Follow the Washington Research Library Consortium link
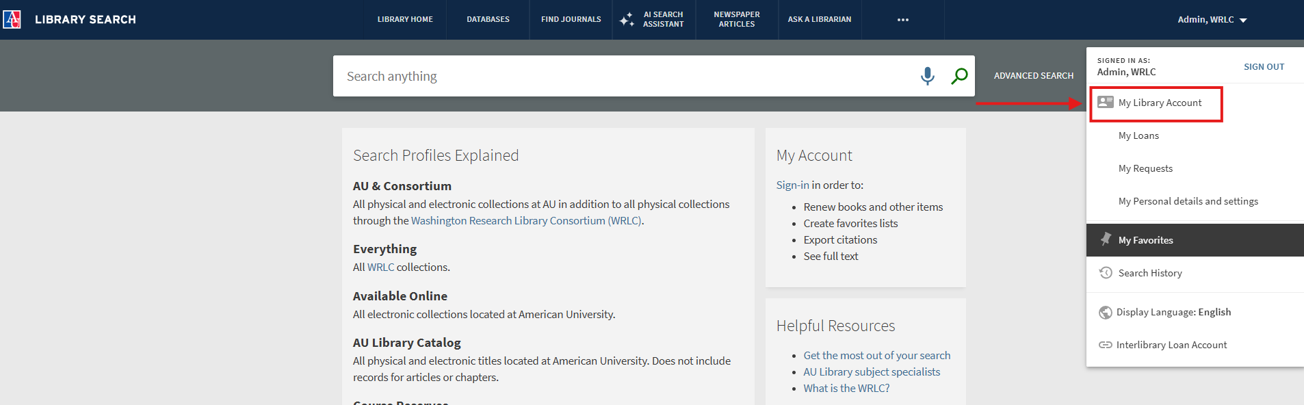Viewport: 1304px width, 405px height. pyautogui.click(x=526, y=220)
